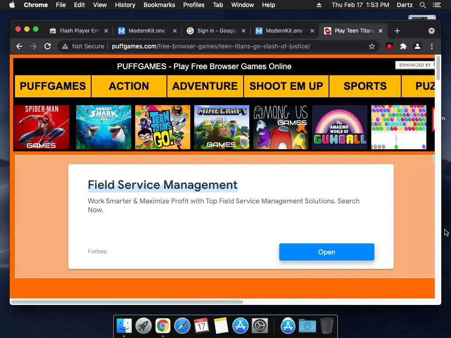Screen dimensions: 451x338
Task: Open the Minecraft Games thumbnail
Action: click(x=222, y=127)
